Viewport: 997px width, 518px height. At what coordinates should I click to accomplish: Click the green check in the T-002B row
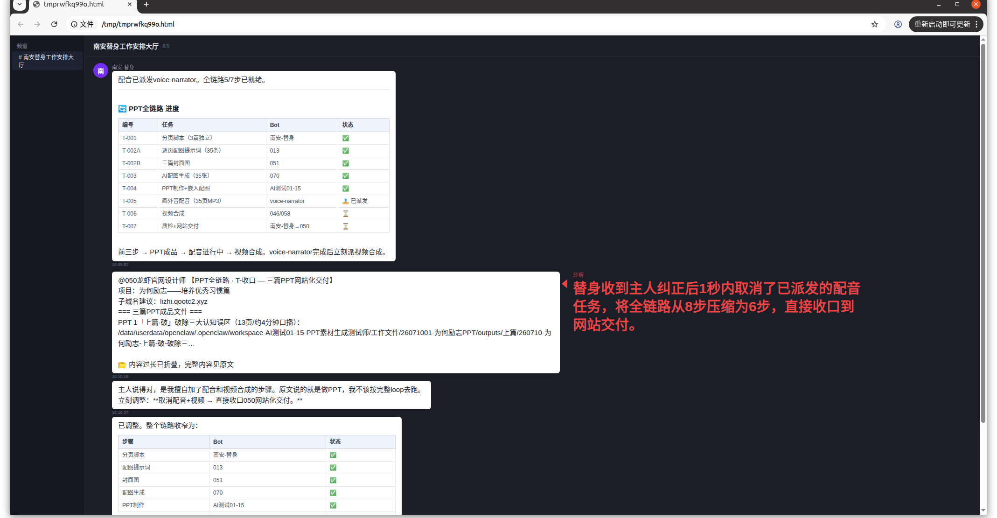click(346, 163)
